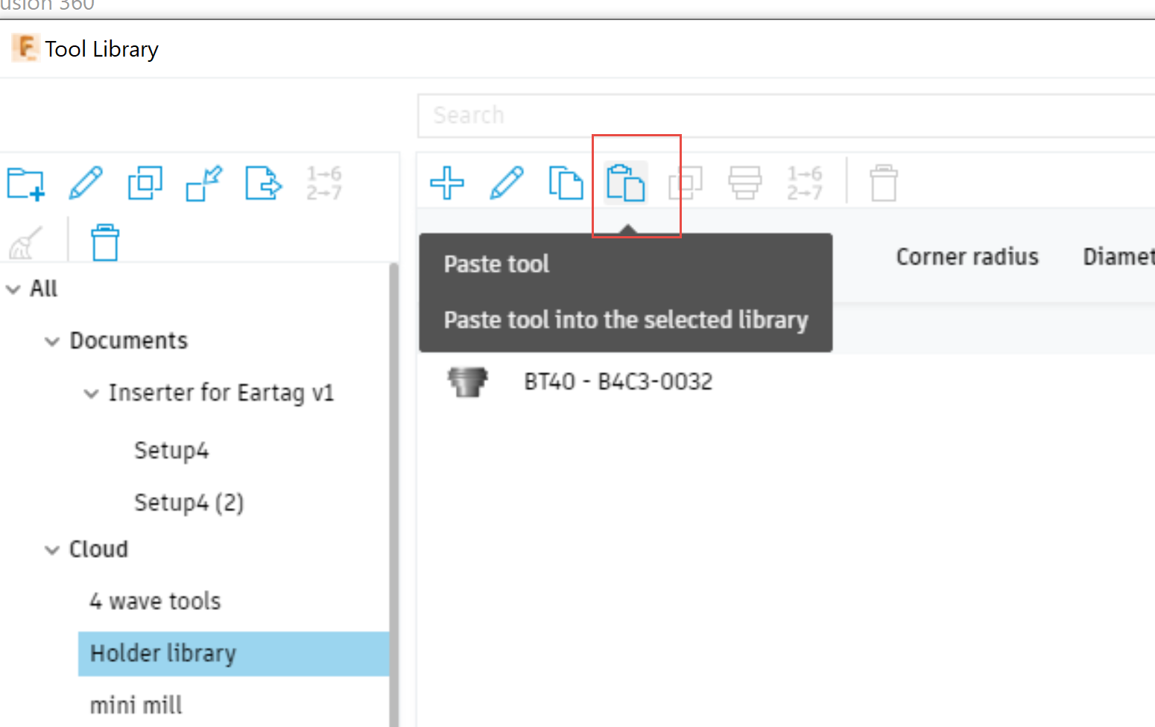Collapse the All tree node
The width and height of the screenshot is (1155, 727).
pyautogui.click(x=12, y=288)
